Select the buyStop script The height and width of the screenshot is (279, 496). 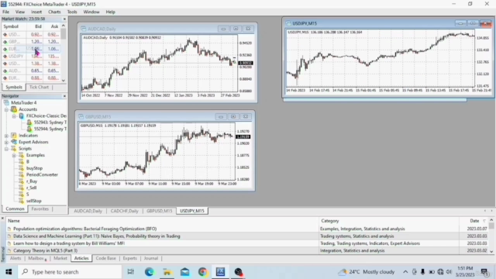click(x=34, y=168)
